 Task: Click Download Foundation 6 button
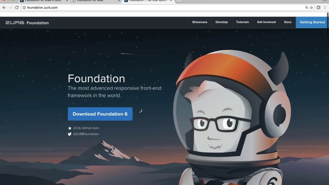[100, 114]
